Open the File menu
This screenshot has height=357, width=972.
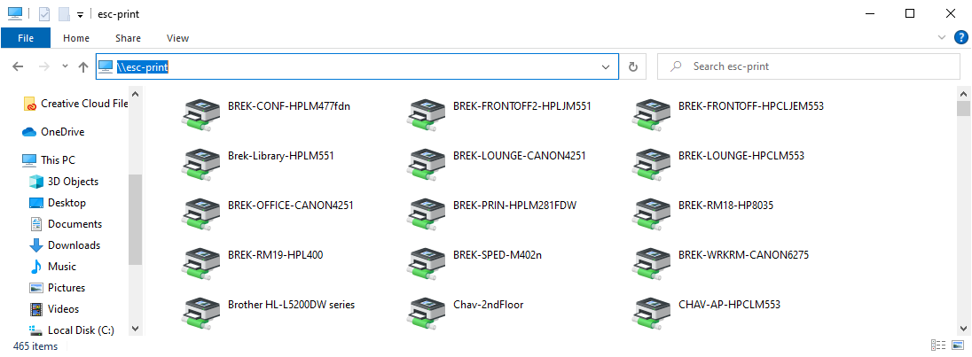pyautogui.click(x=26, y=38)
